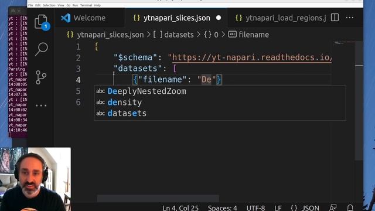Click LF end of line setting
The image size is (375, 211).
click(278, 207)
